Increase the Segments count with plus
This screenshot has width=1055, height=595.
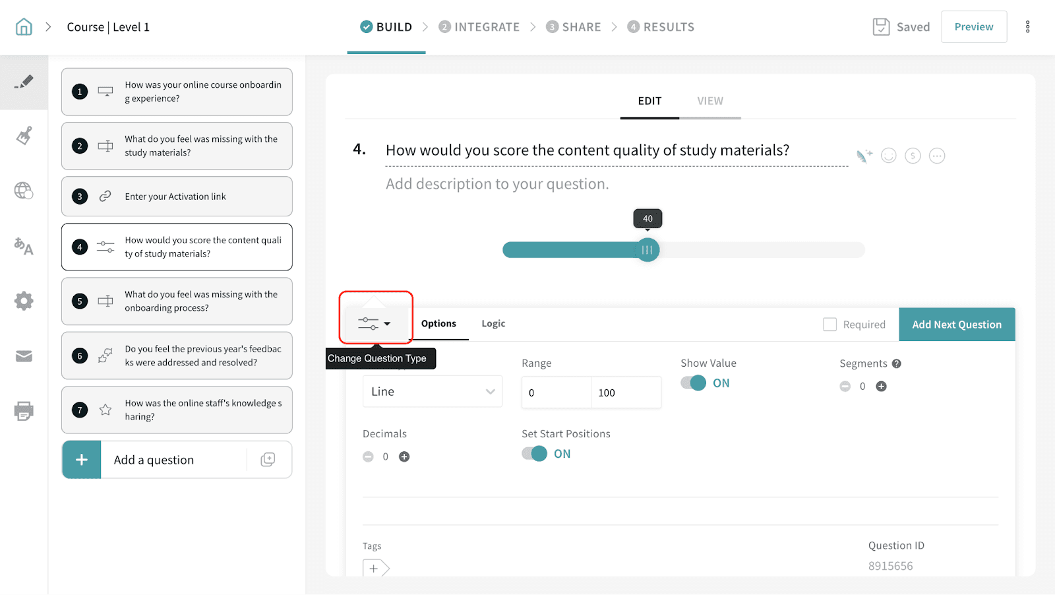click(881, 387)
